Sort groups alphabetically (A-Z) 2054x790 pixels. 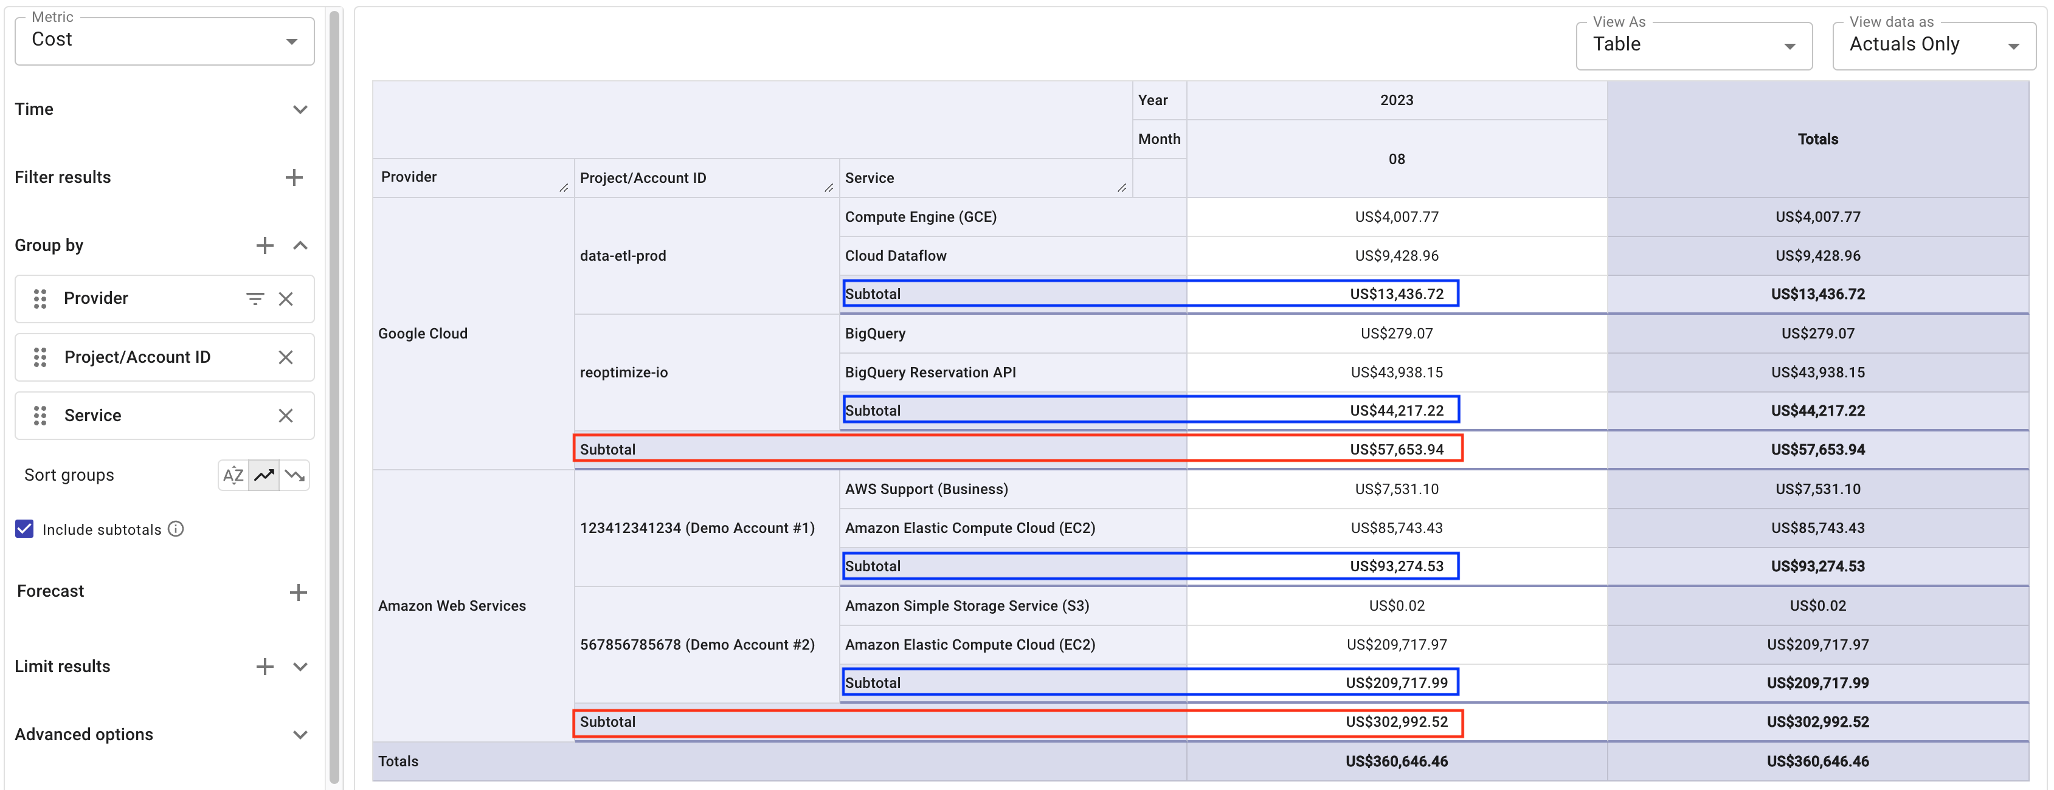[x=233, y=476]
